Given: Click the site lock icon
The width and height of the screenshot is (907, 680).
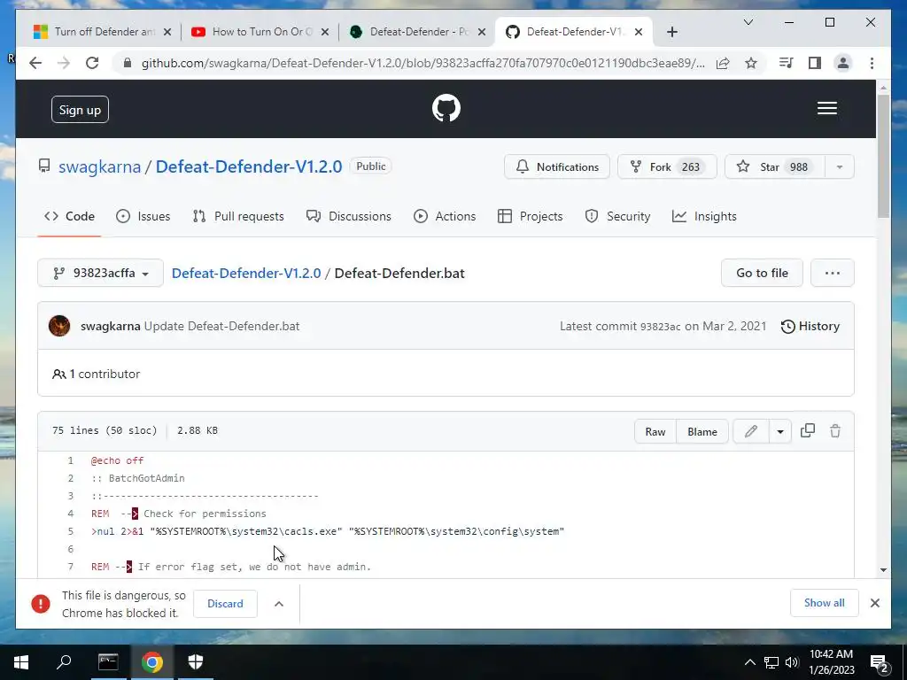Looking at the screenshot, I should [x=128, y=63].
